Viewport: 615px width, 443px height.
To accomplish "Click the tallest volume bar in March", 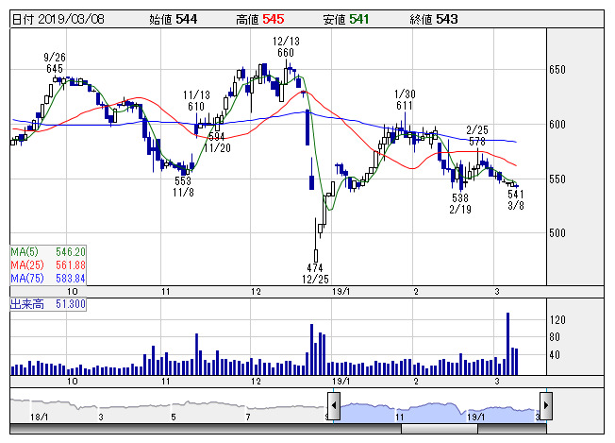I will click(x=507, y=344).
